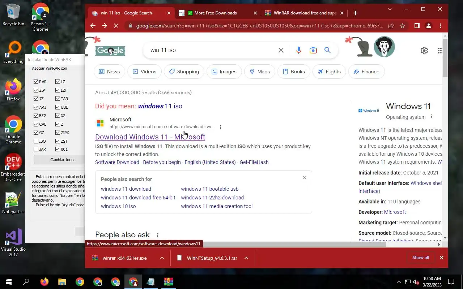Viewport: 463px width, 289px height.
Task: Click 'windows 11 iso' spelling suggestion
Action: (x=160, y=106)
